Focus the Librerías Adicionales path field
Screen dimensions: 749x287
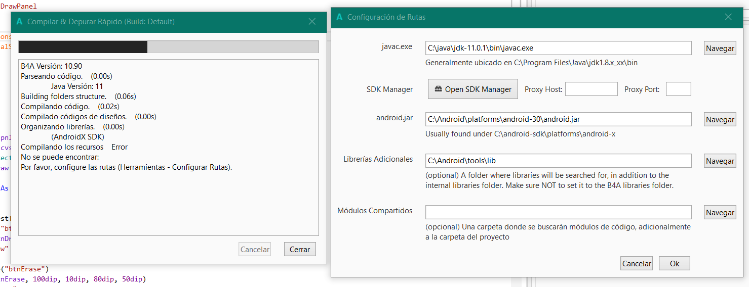pyautogui.click(x=558, y=161)
